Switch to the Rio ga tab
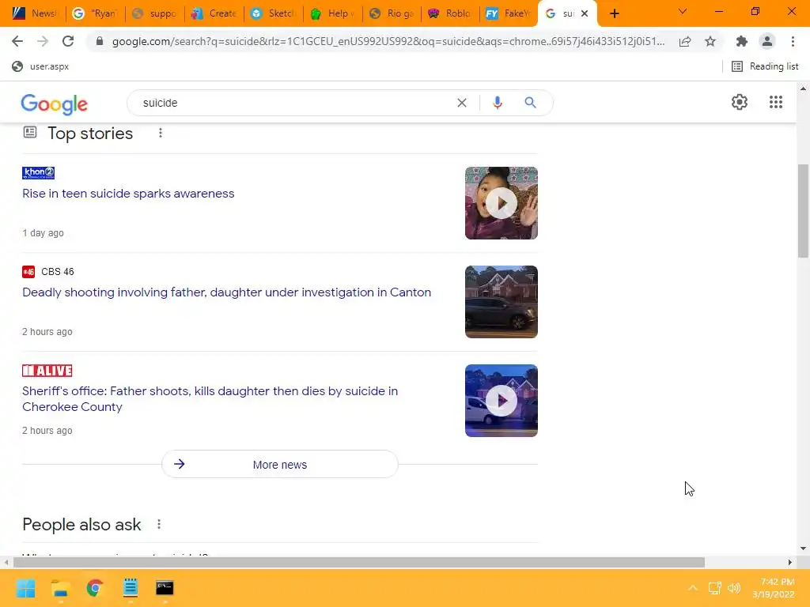810x607 pixels. [x=392, y=13]
